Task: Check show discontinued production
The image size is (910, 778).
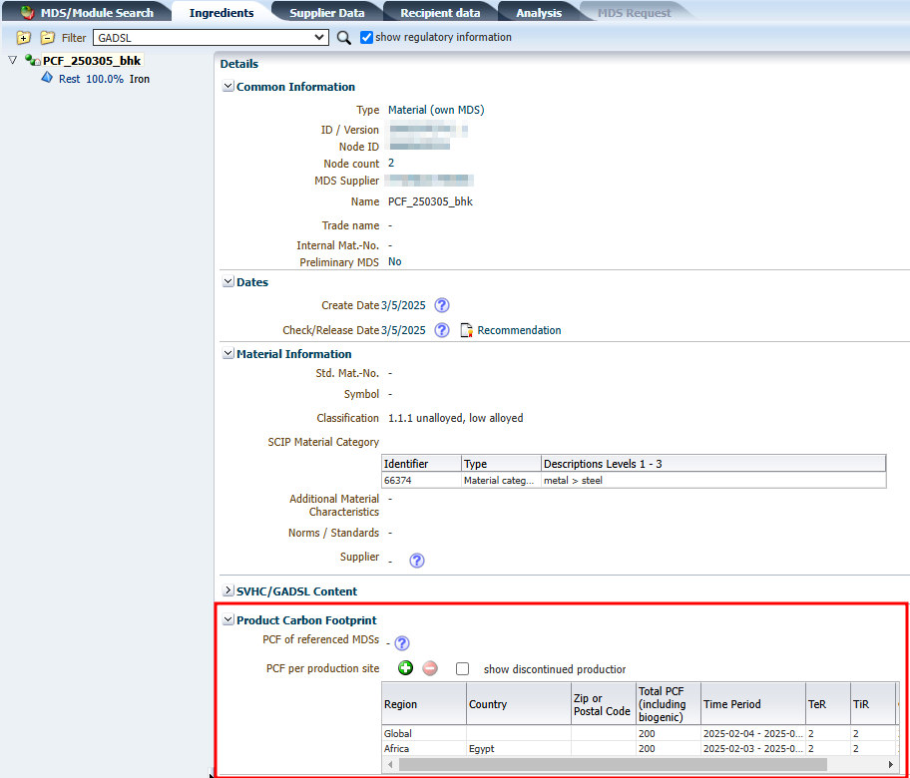Action: point(462,668)
